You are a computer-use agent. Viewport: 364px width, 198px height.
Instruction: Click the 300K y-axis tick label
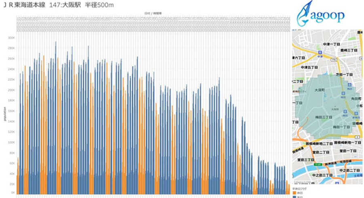coord(11,38)
